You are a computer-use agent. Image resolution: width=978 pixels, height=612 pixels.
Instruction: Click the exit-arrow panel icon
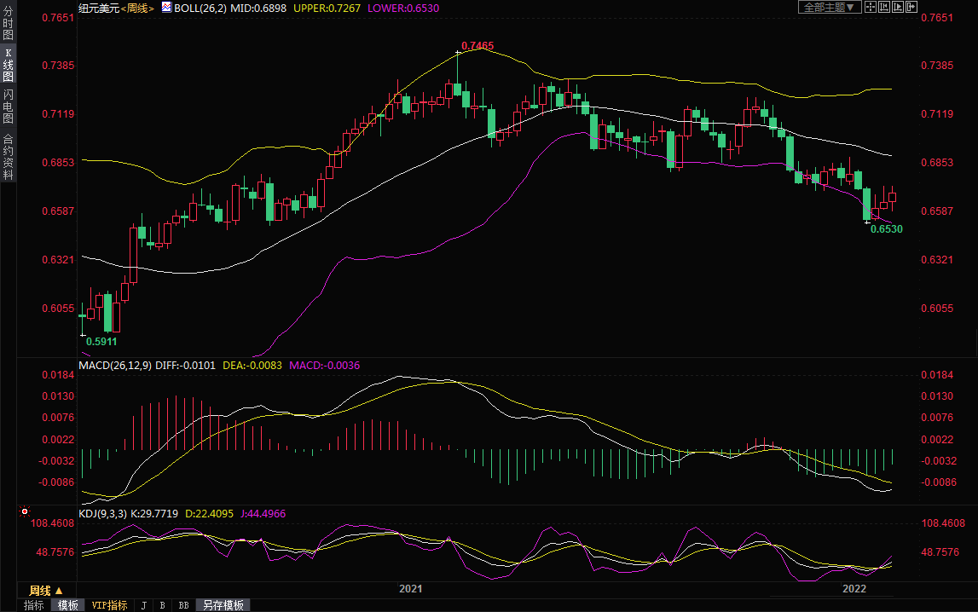point(912,7)
